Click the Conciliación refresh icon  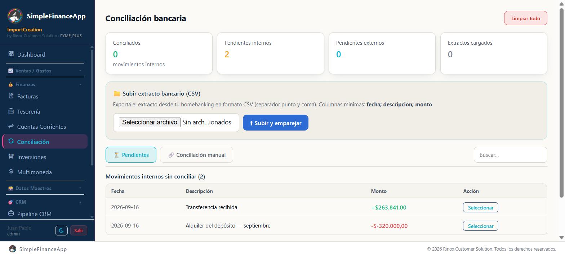(11, 141)
